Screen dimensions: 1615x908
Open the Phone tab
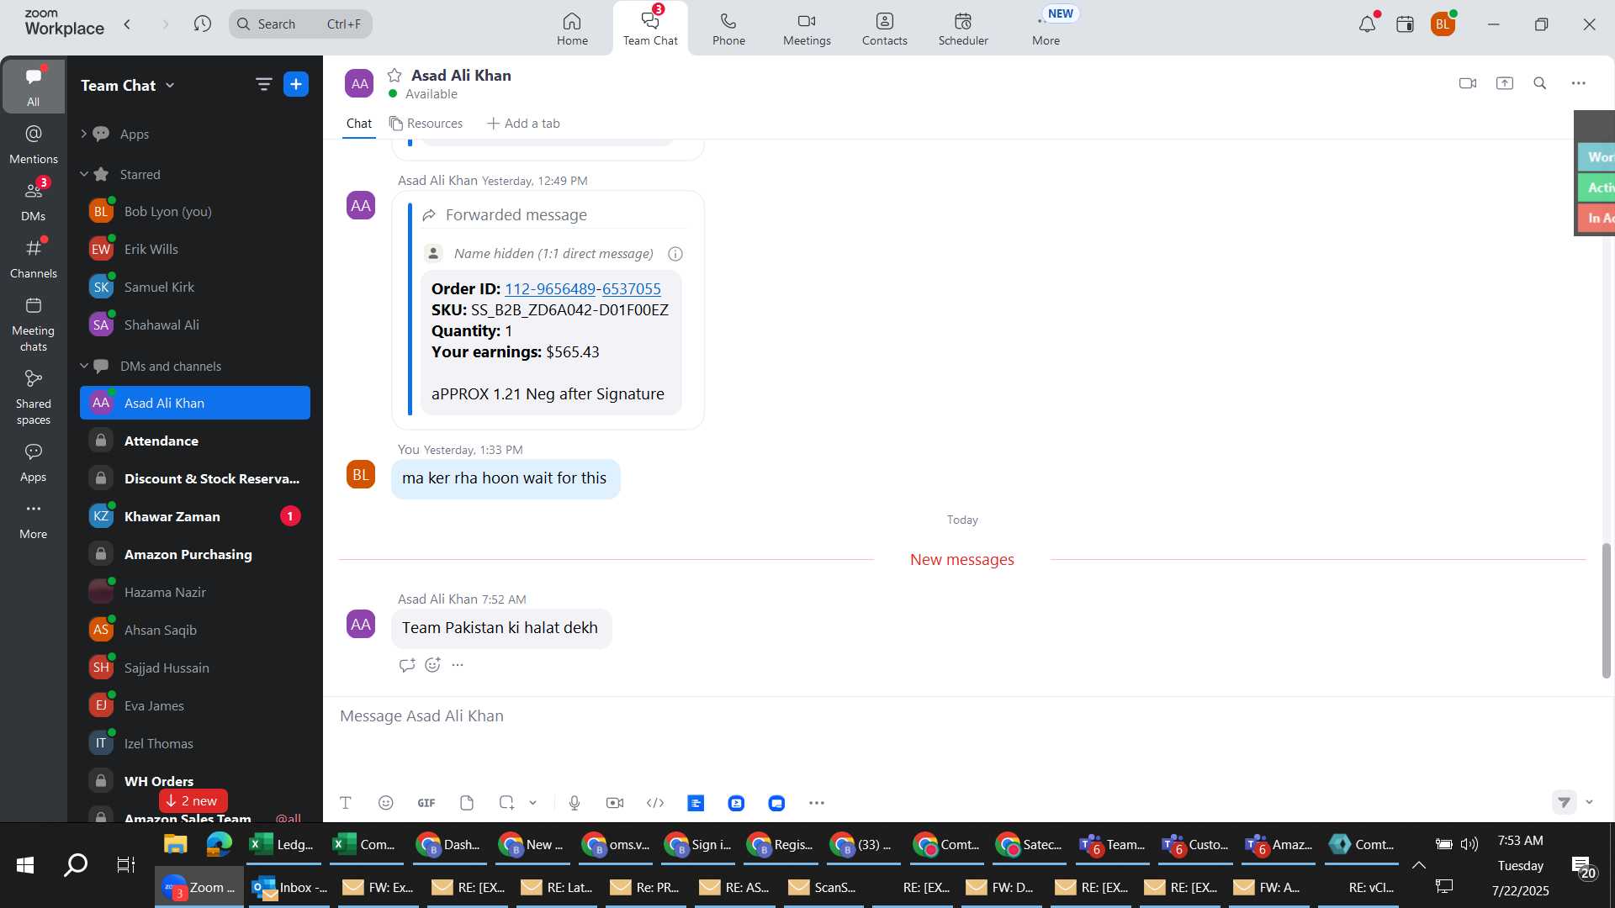pyautogui.click(x=728, y=29)
